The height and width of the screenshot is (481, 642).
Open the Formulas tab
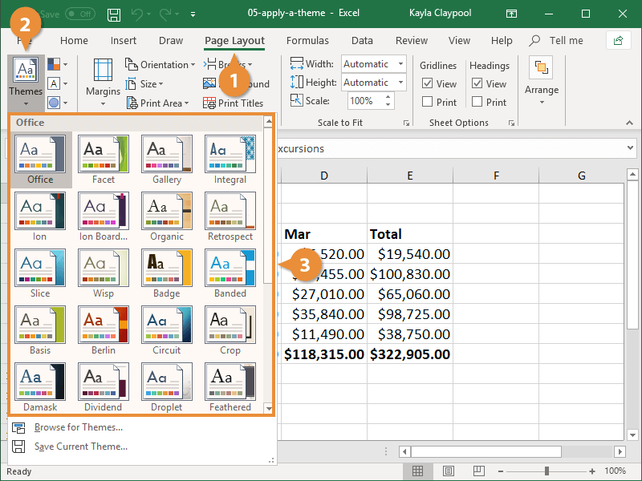point(307,41)
